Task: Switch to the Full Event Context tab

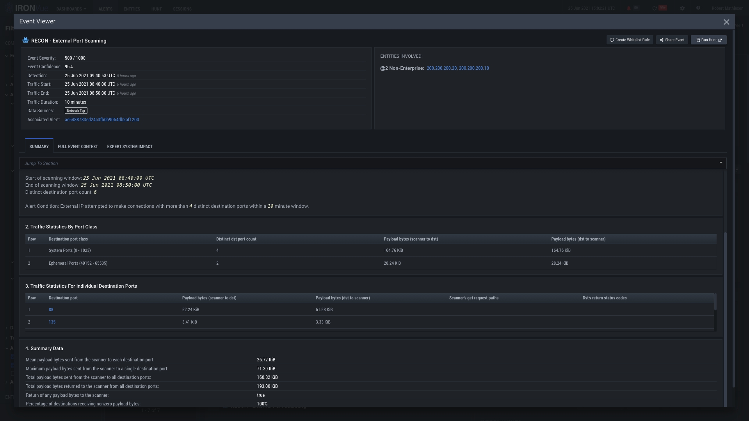Action: click(x=78, y=147)
